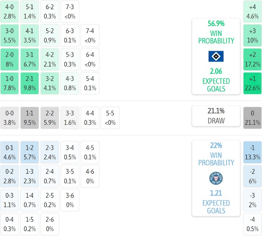This screenshot has width=262, height=236.
Task: Click the 0 margin draw box at 21.1%
Action: 253,118
